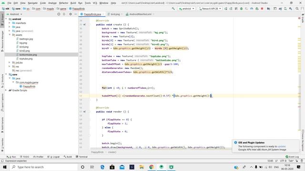Click override gutter icon beside render()
The image size is (305, 171).
point(84,112)
